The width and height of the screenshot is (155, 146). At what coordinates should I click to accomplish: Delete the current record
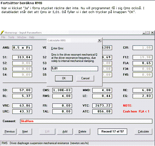82,132
